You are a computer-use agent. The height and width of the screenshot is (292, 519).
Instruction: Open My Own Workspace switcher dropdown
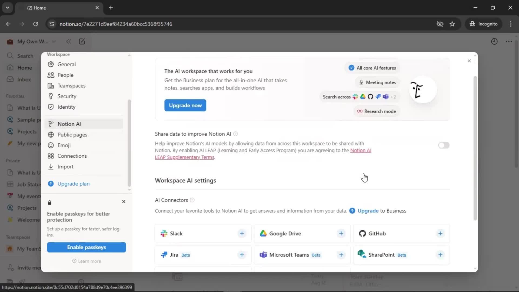pyautogui.click(x=32, y=42)
